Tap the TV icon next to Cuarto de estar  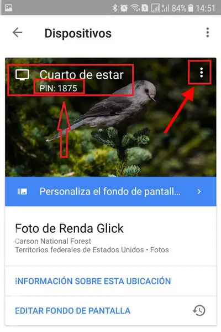click(22, 75)
